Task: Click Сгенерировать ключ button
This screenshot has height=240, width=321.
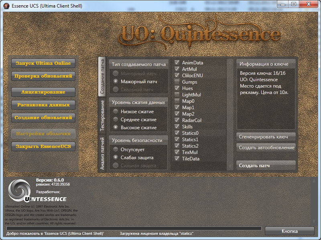Action: (266, 137)
